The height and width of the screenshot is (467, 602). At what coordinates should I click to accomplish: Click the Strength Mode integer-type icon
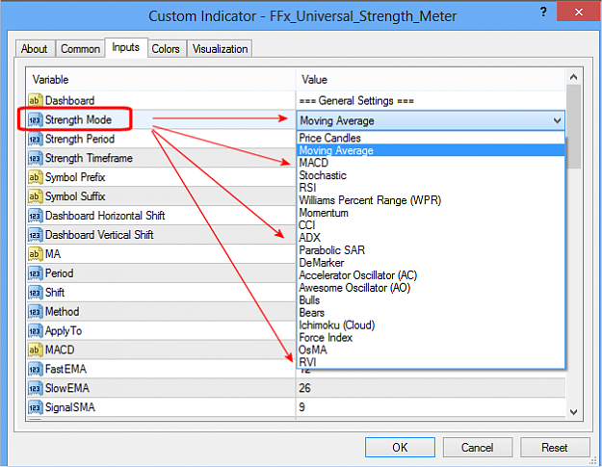coord(35,119)
